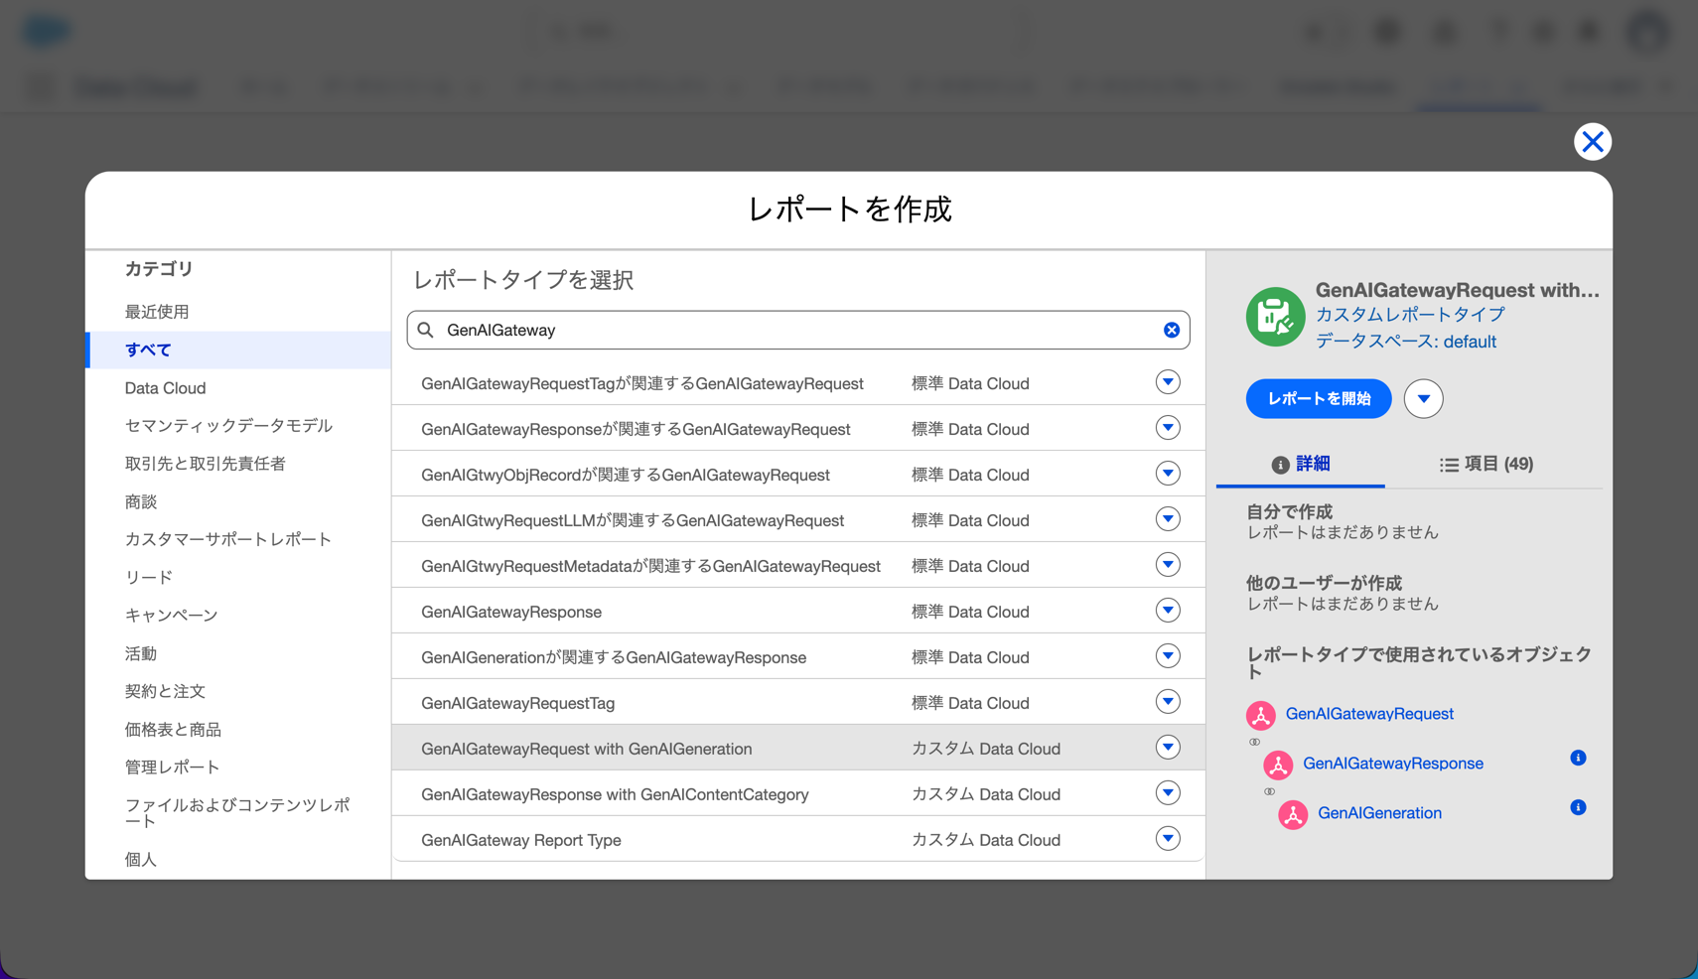The width and height of the screenshot is (1698, 979).
Task: Switch to the 項目 (49) tab
Action: tap(1486, 464)
